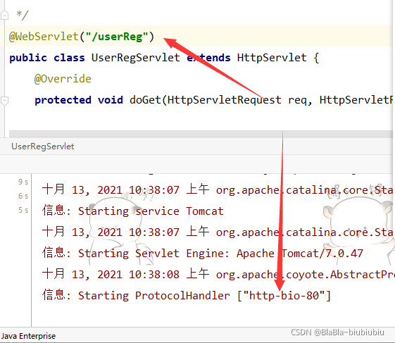Image resolution: width=395 pixels, height=343 pixels.
Task: Click the @Override annotation
Action: point(63,79)
